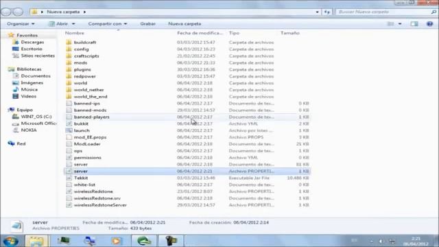This screenshot has height=247, width=439.
Task: Open the Explorer taskbar icon
Action: click(x=36, y=241)
